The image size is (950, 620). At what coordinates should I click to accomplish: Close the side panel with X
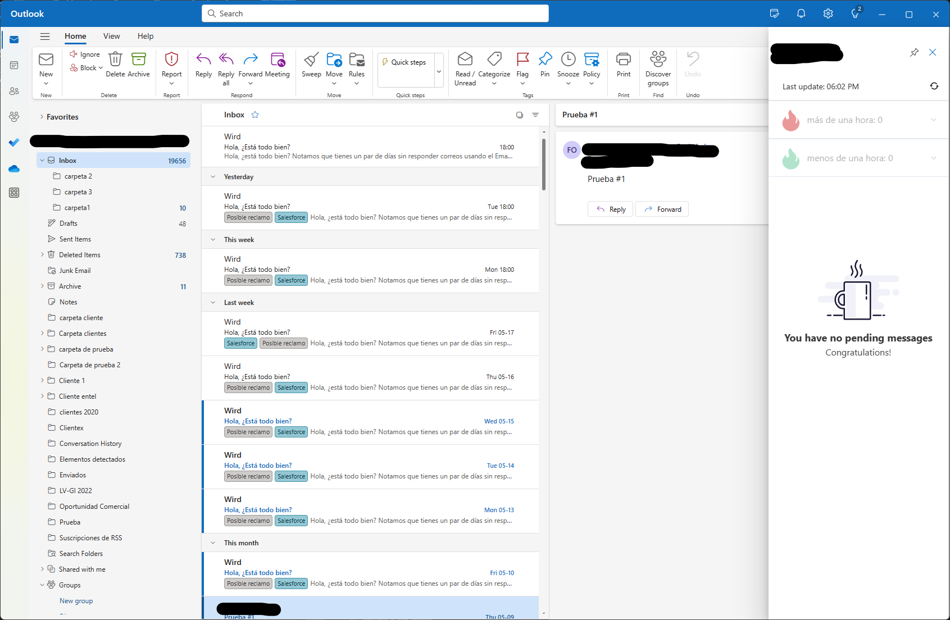coord(933,52)
